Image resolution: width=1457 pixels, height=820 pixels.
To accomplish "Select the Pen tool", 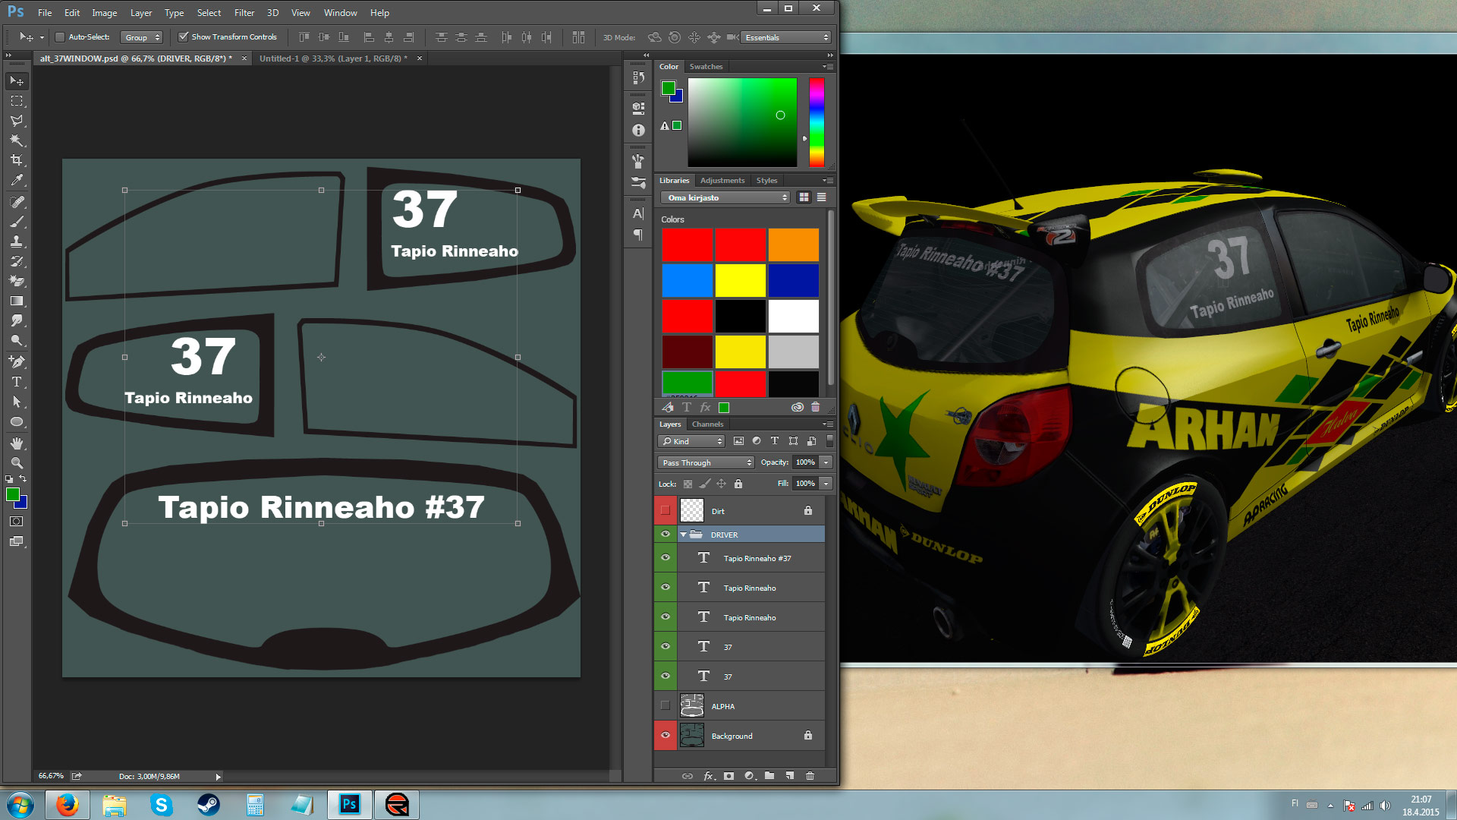I will click(17, 361).
